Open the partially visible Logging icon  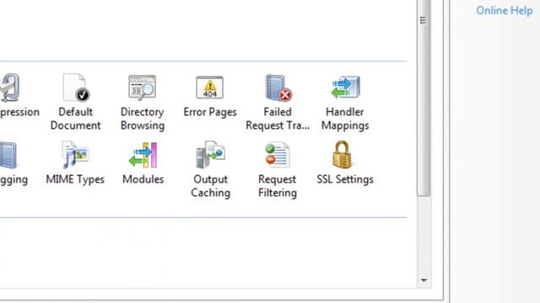point(8,155)
